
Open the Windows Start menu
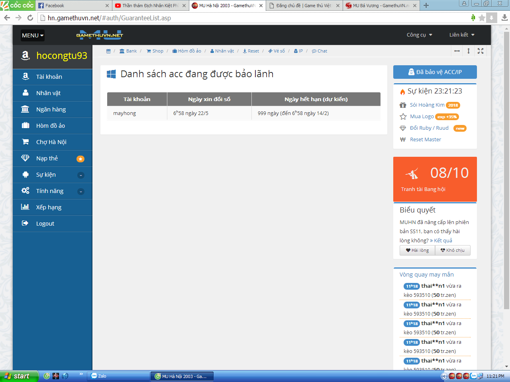tap(19, 376)
